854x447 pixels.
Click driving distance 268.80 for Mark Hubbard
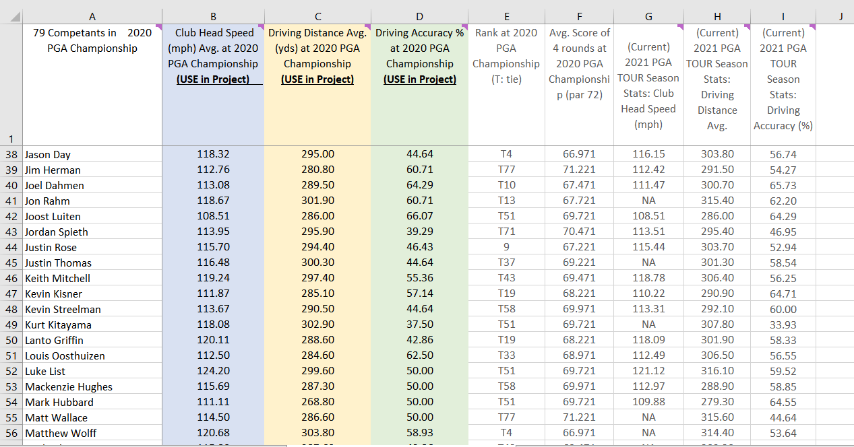pos(317,402)
